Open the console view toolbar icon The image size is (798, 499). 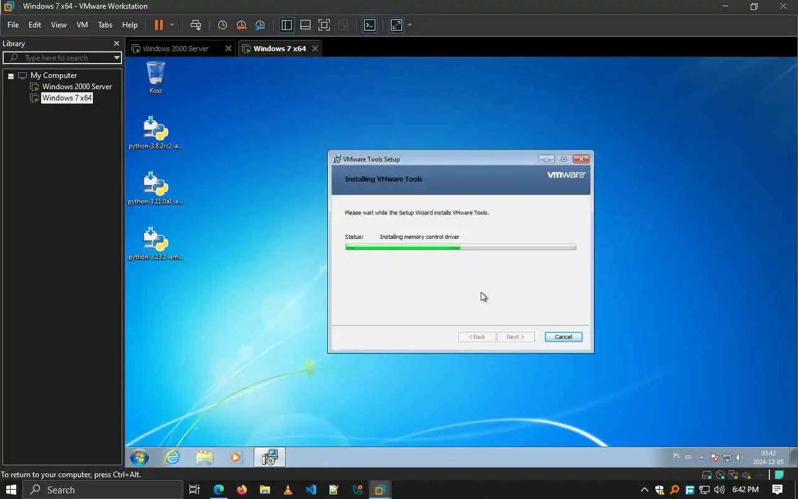[370, 25]
